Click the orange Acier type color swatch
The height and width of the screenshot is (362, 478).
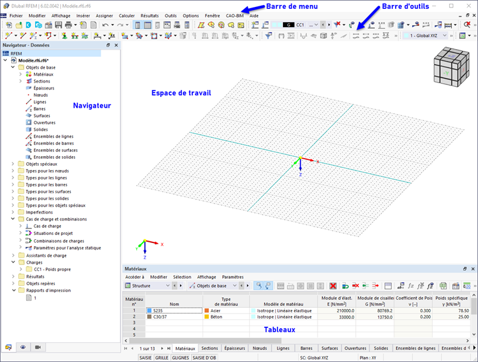[207, 310]
